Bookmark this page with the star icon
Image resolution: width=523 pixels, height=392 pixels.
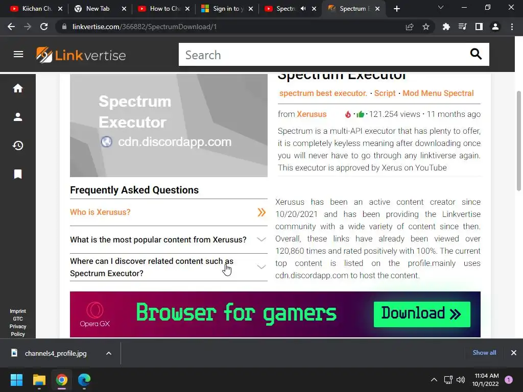426,27
